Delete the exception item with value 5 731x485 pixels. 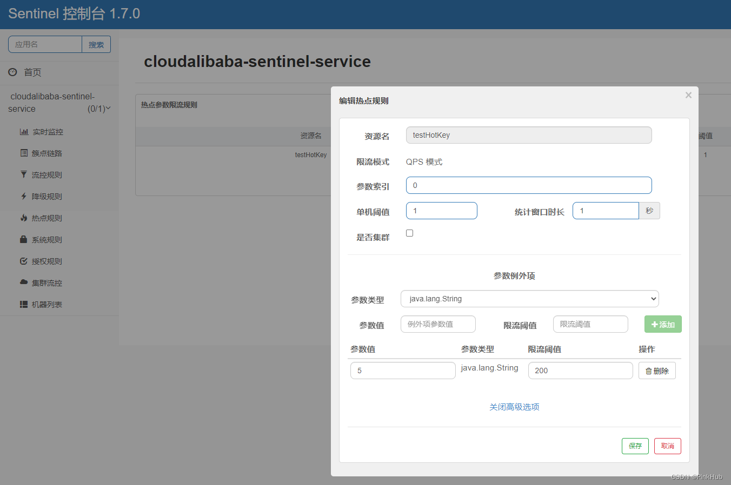tap(657, 371)
